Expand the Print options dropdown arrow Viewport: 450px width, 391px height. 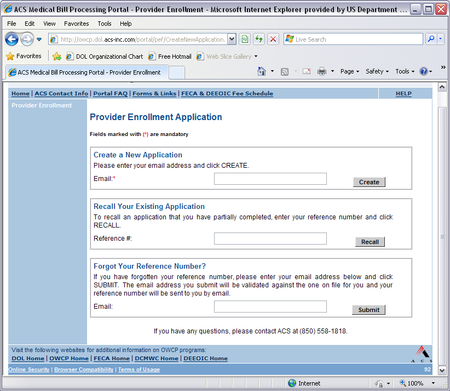tap(332, 71)
